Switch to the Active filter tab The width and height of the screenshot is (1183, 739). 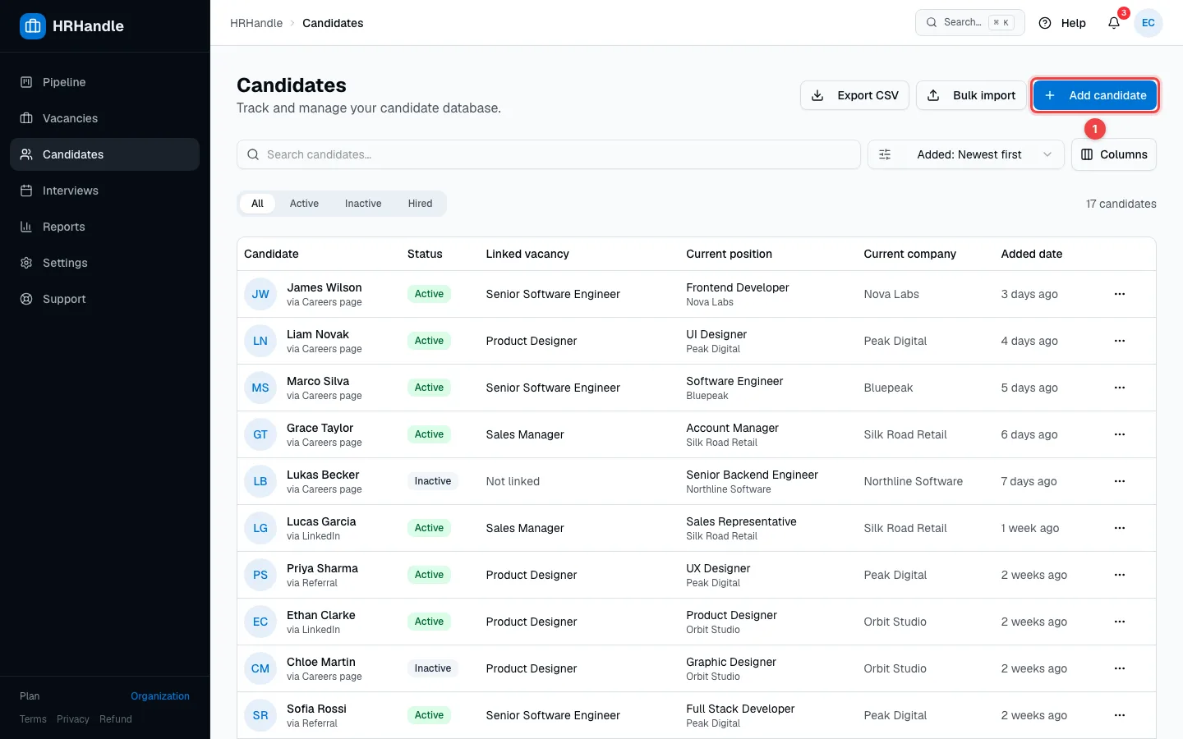pos(304,204)
